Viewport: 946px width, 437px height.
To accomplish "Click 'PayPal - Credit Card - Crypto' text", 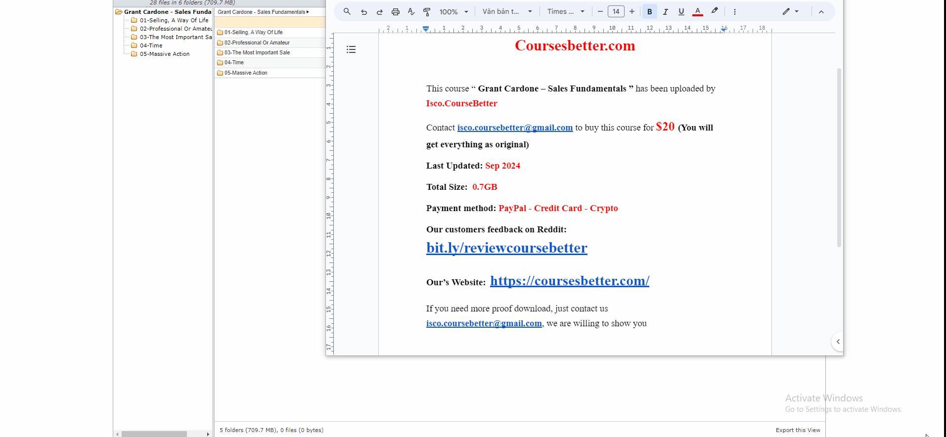I will 558,208.
